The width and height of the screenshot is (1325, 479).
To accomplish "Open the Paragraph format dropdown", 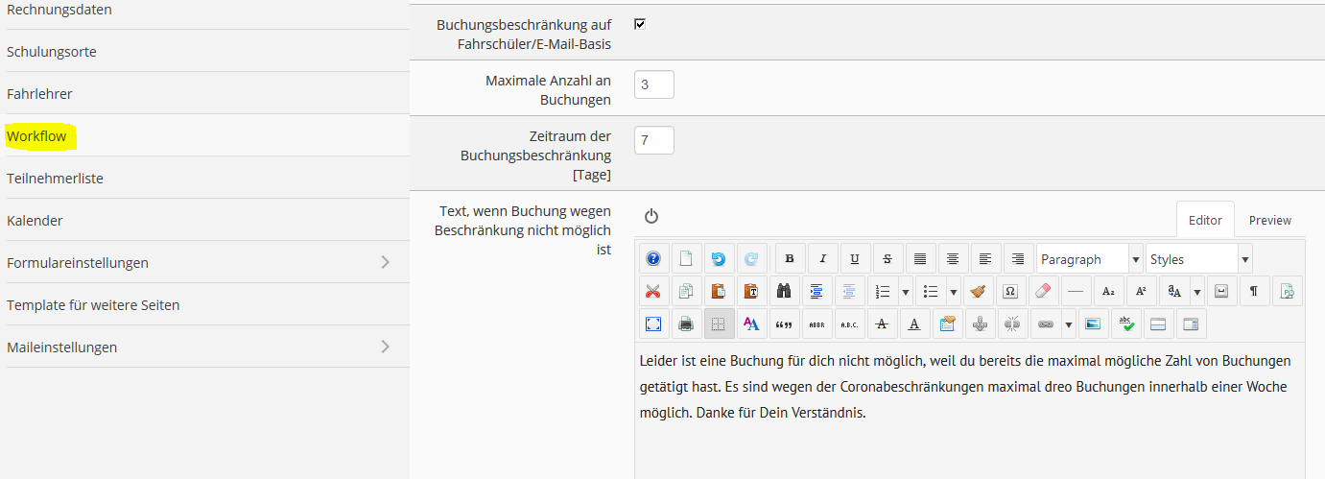I will [1089, 259].
